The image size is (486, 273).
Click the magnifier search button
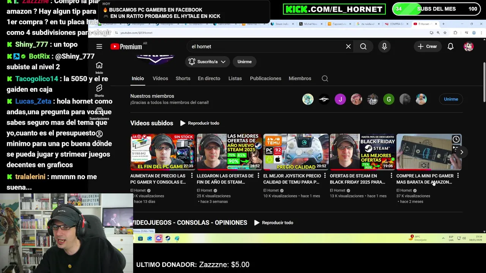pos(363,46)
